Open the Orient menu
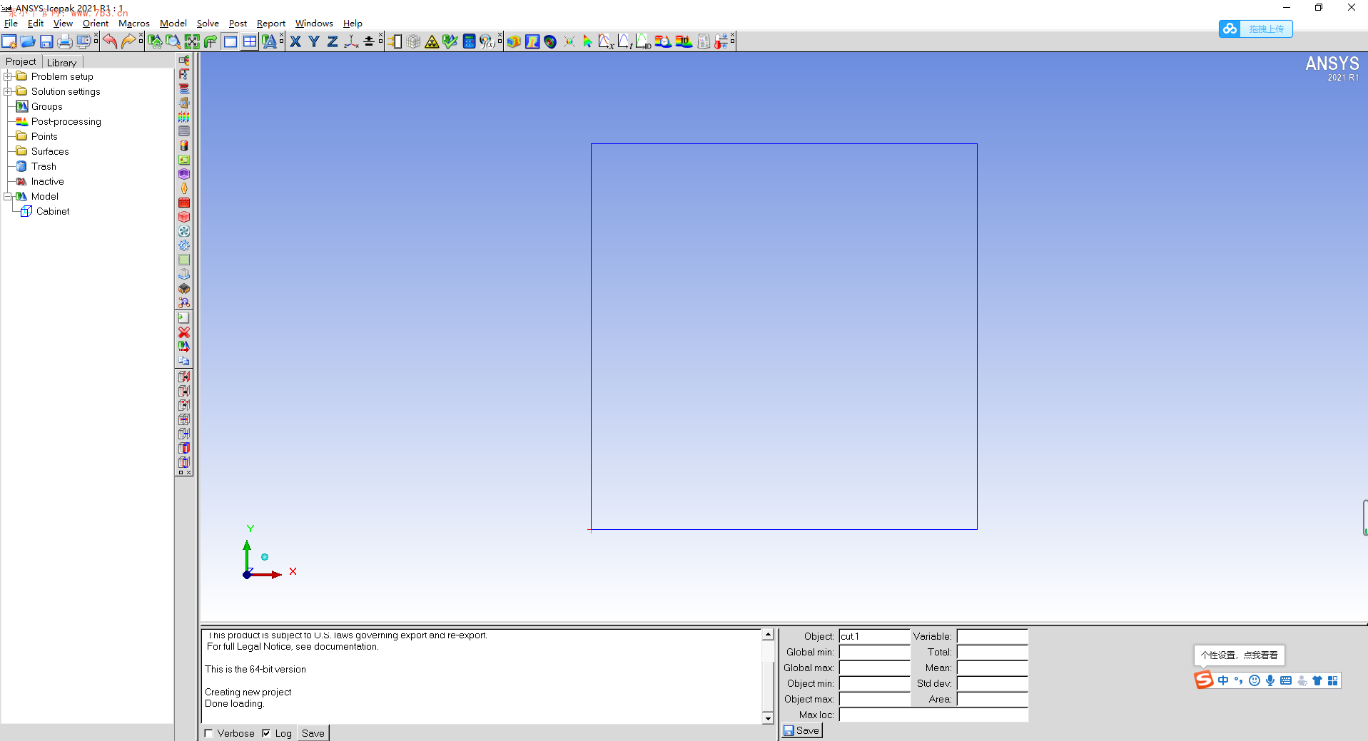The image size is (1368, 741). pyautogui.click(x=96, y=24)
